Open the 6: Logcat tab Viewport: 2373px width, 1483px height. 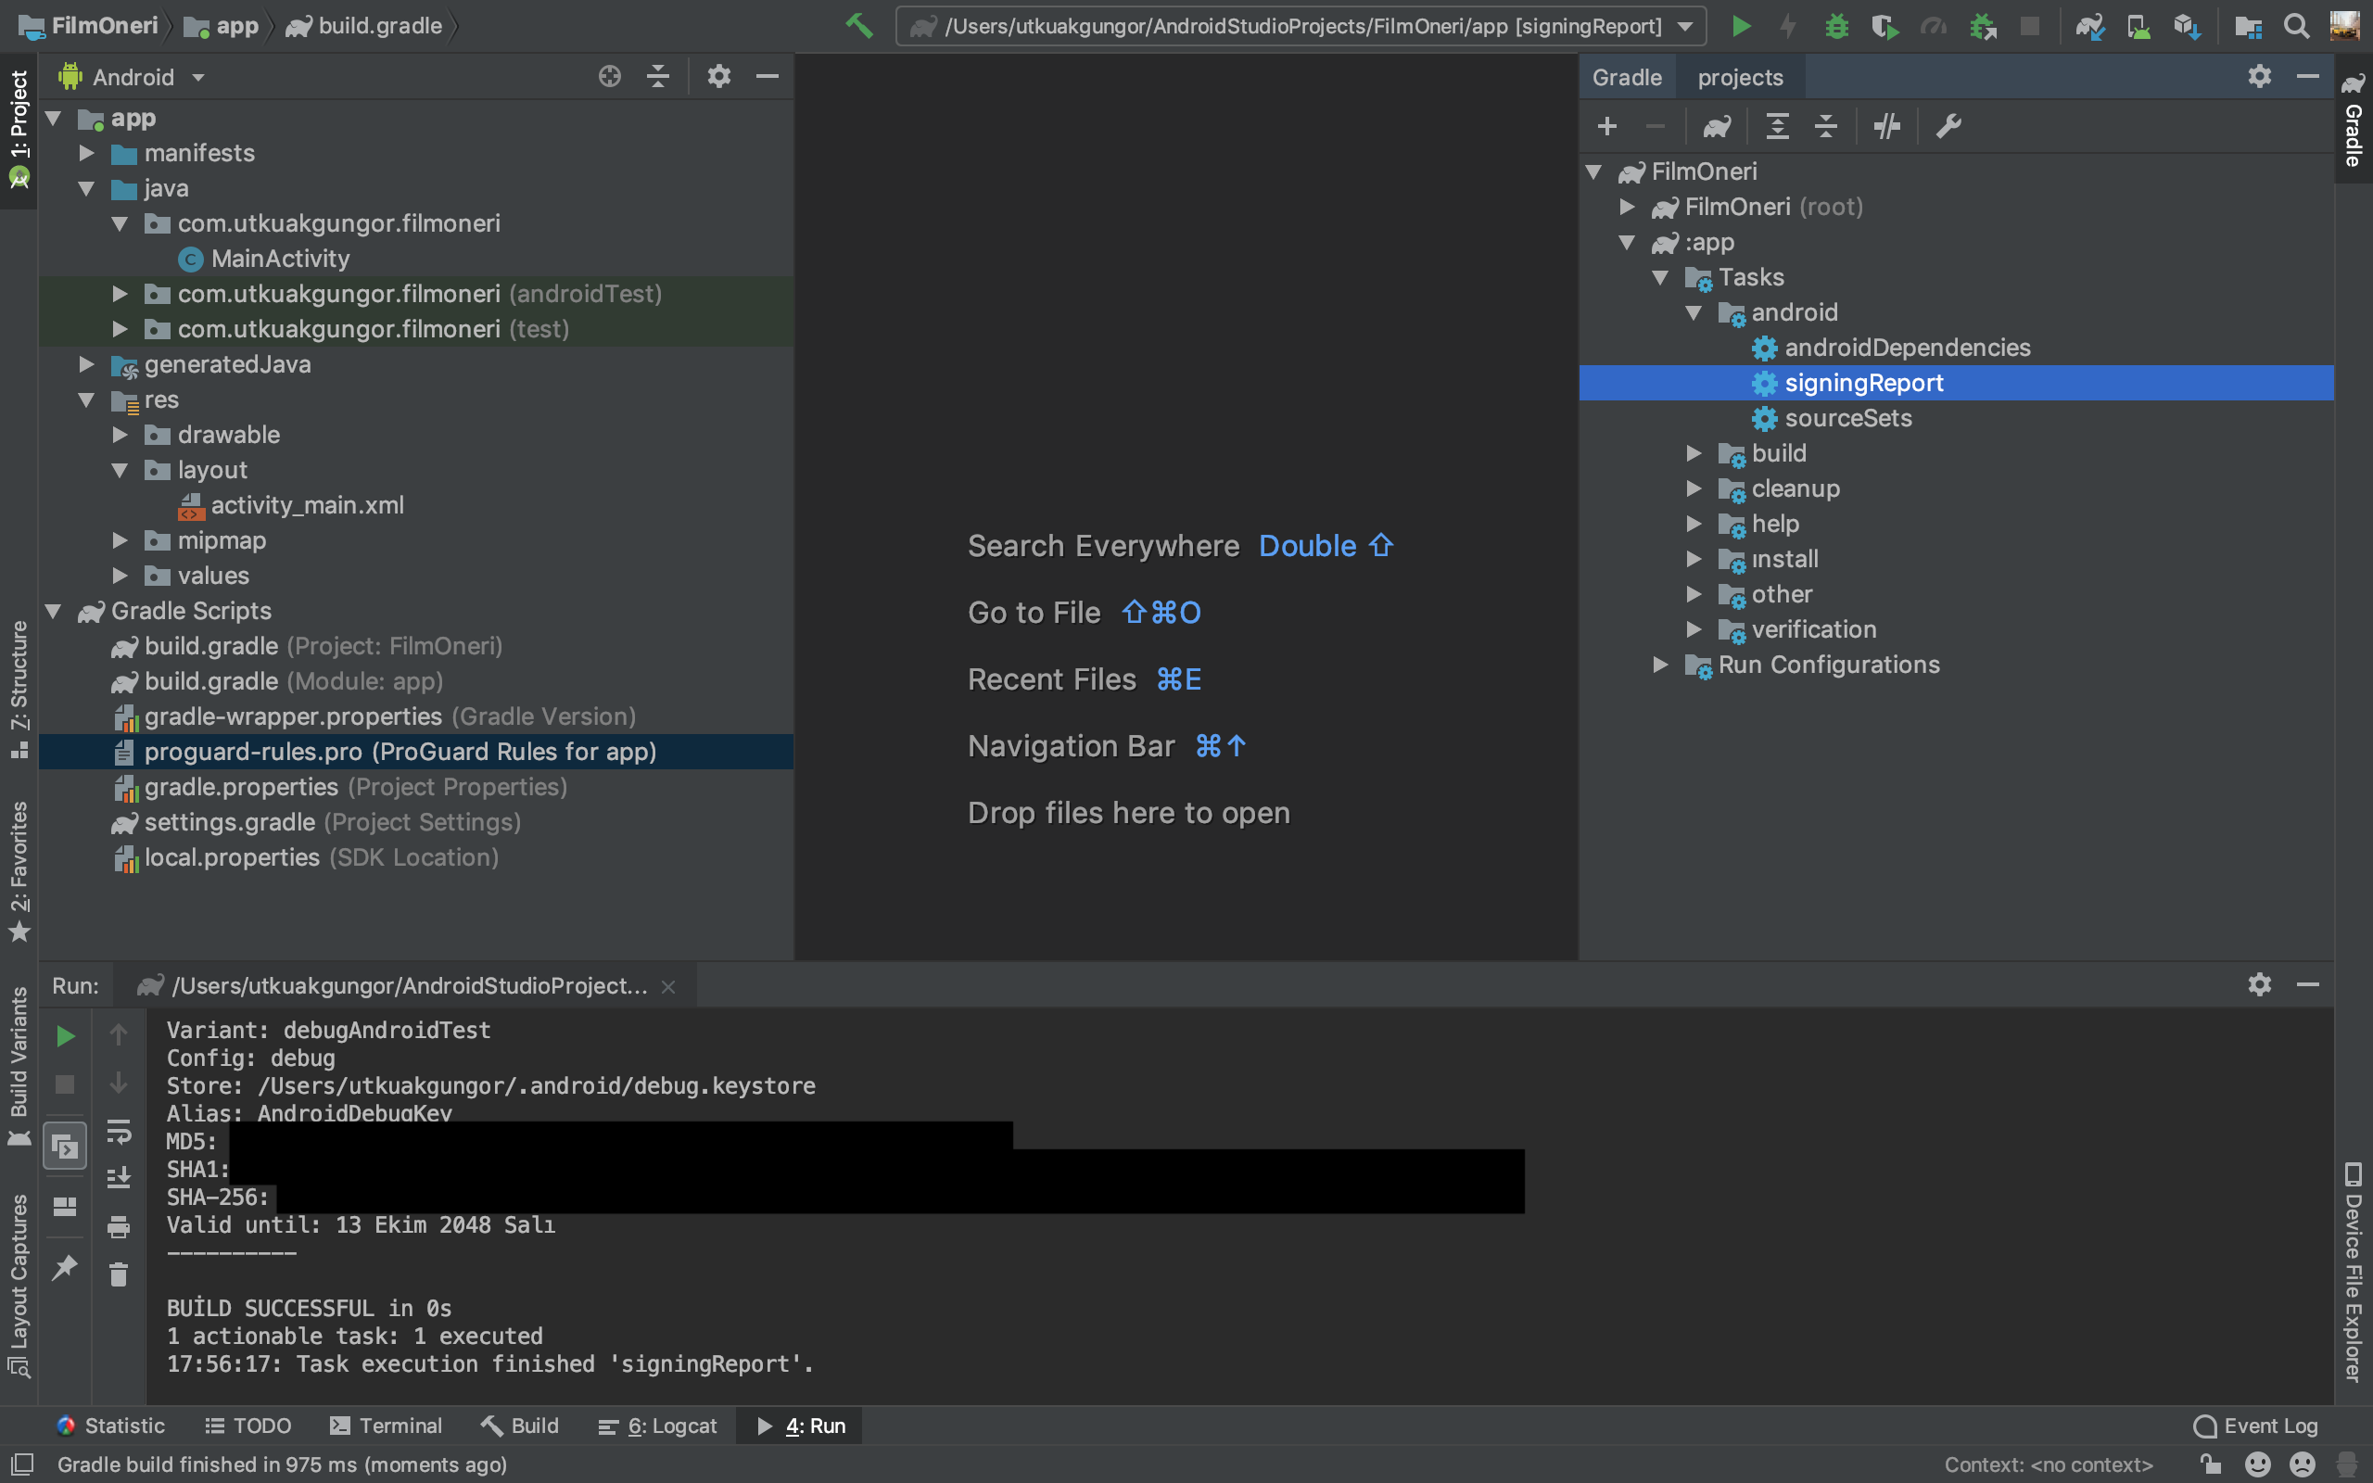[658, 1426]
